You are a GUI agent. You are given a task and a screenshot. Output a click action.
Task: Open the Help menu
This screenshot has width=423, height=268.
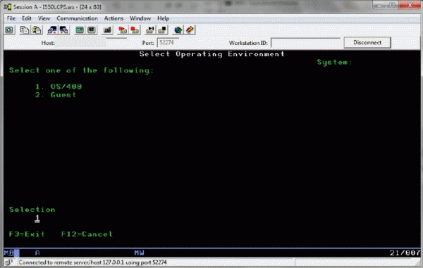point(163,18)
